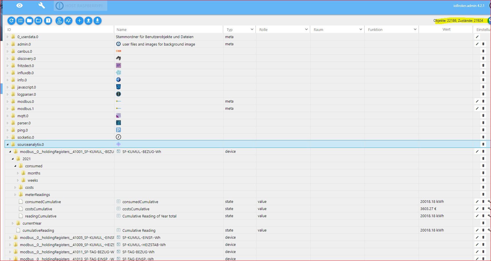Image resolution: width=491 pixels, height=261 pixels.
Task: Click the expand one level '1' icon
Action: (x=48, y=20)
